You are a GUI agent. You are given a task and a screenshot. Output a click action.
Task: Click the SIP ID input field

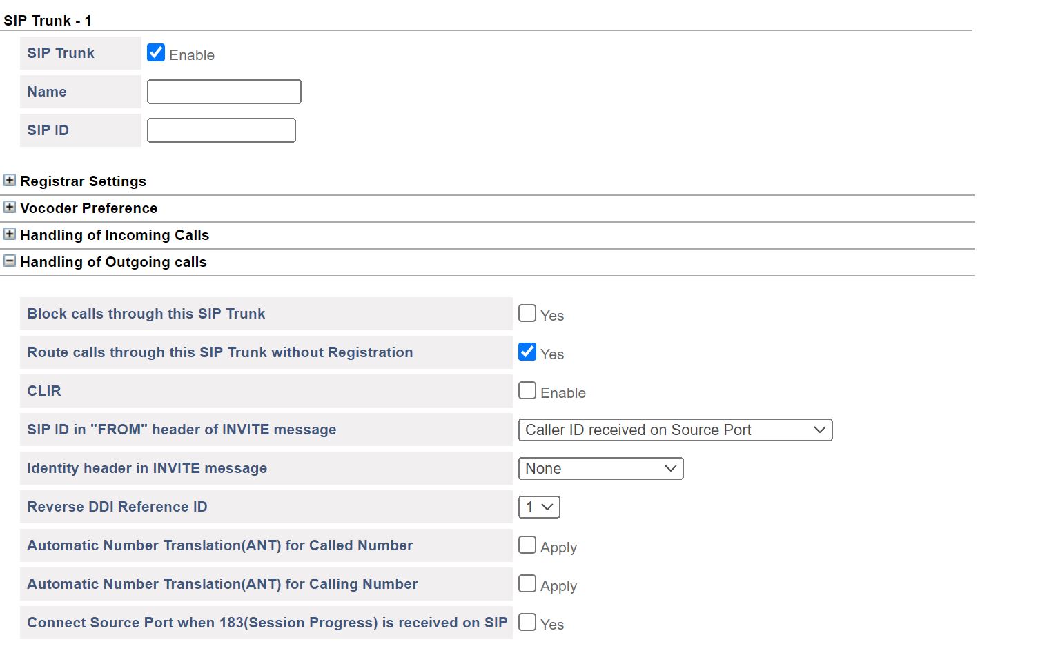[221, 130]
